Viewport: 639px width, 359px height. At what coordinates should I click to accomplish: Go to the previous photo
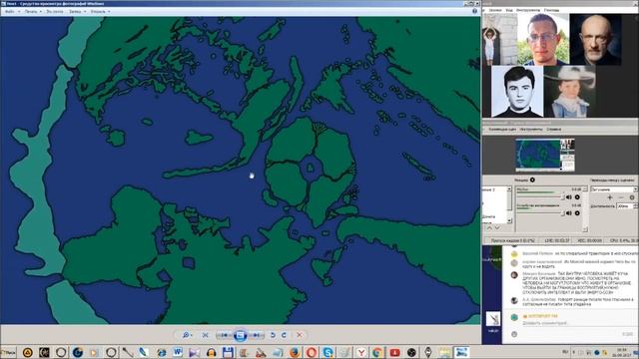coord(224,335)
